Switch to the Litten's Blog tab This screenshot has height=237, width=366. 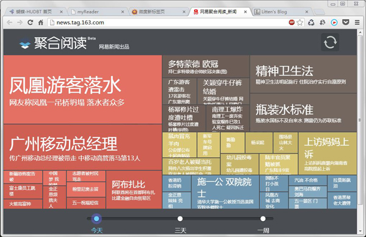(281, 12)
